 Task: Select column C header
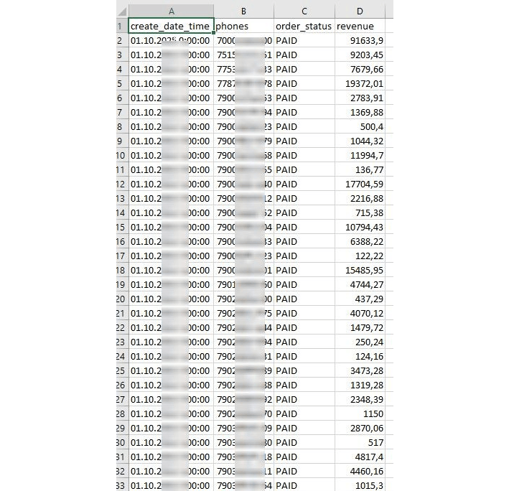pos(304,11)
